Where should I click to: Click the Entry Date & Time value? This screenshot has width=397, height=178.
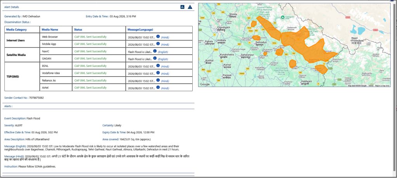click(123, 16)
